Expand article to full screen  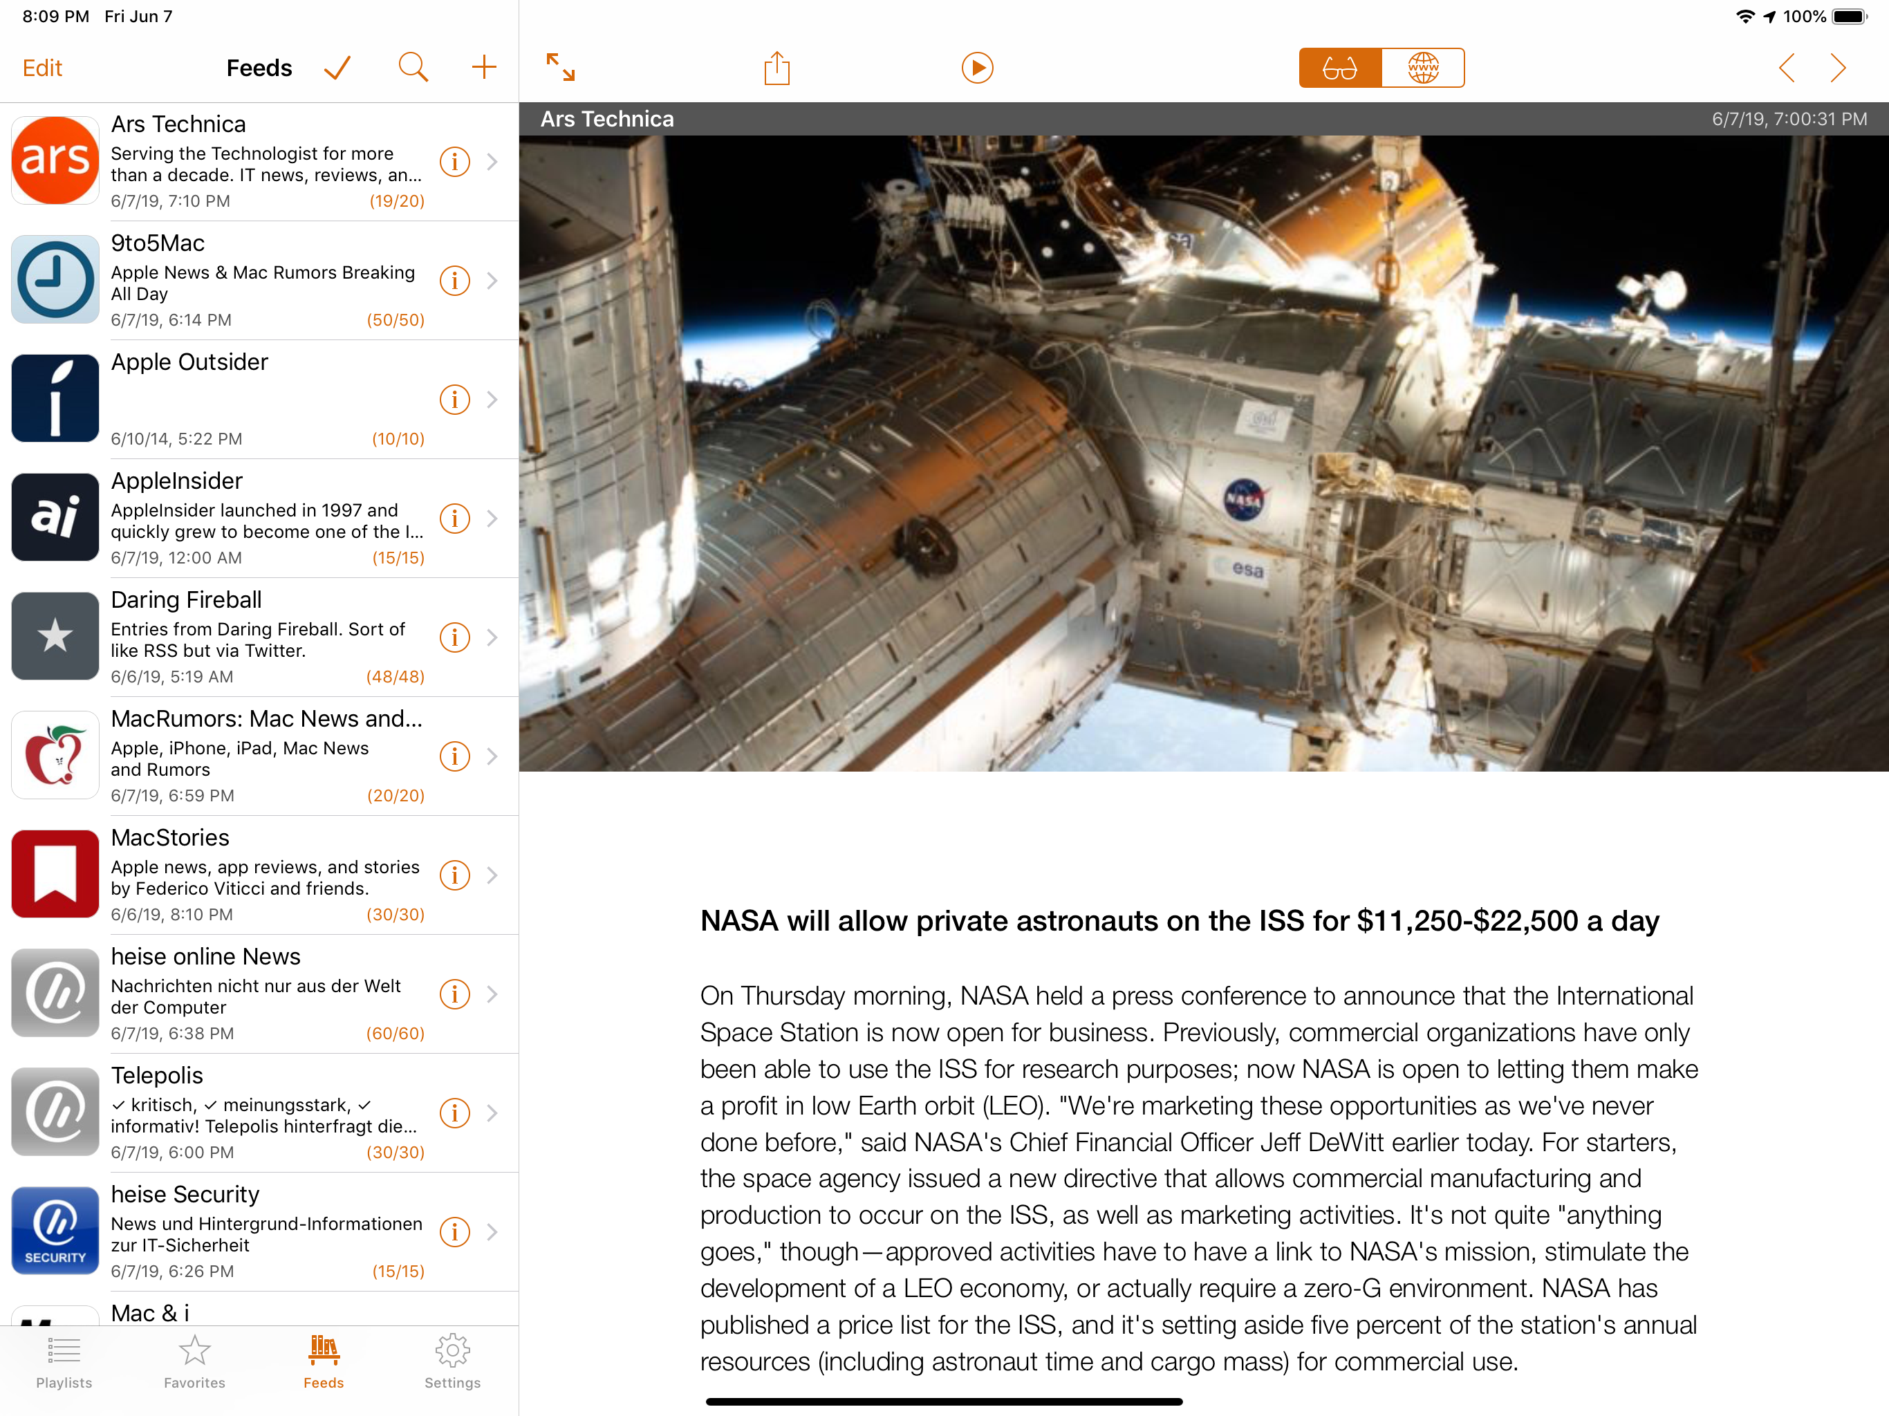(x=560, y=68)
